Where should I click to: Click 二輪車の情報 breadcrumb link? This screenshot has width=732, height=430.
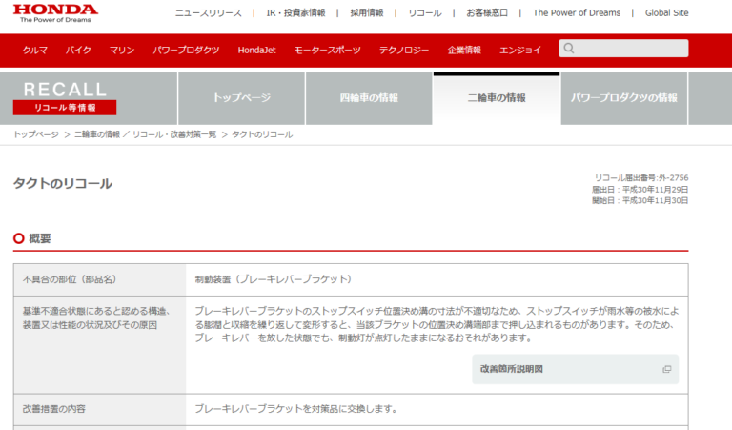(97, 134)
